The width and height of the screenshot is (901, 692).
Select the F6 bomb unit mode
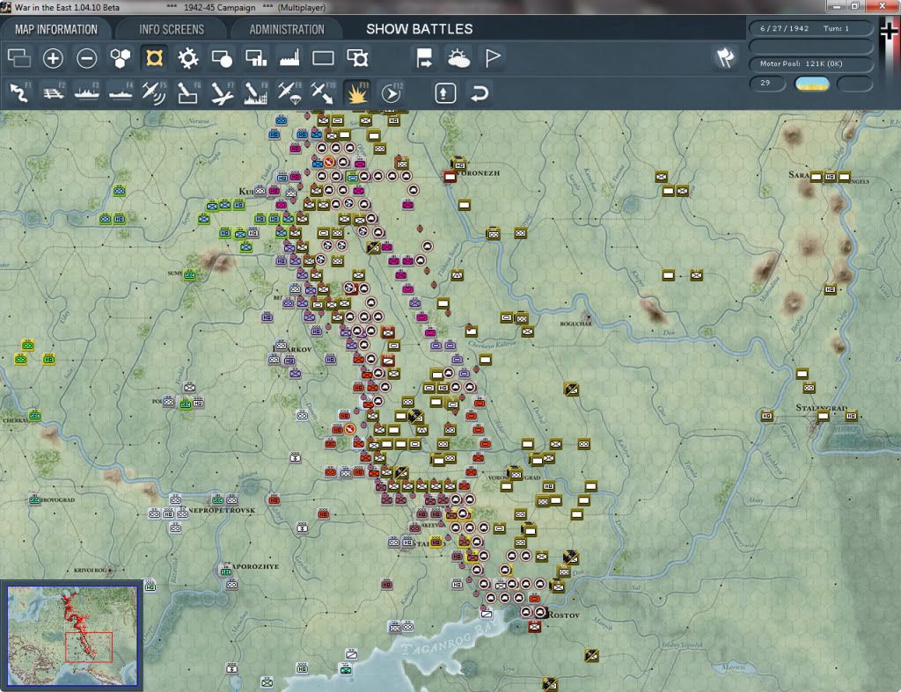point(188,93)
